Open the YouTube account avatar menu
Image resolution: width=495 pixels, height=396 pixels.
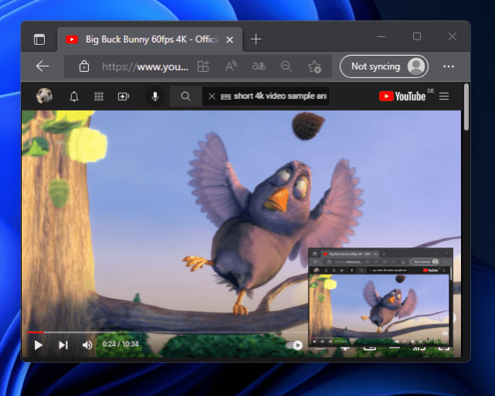pos(44,96)
